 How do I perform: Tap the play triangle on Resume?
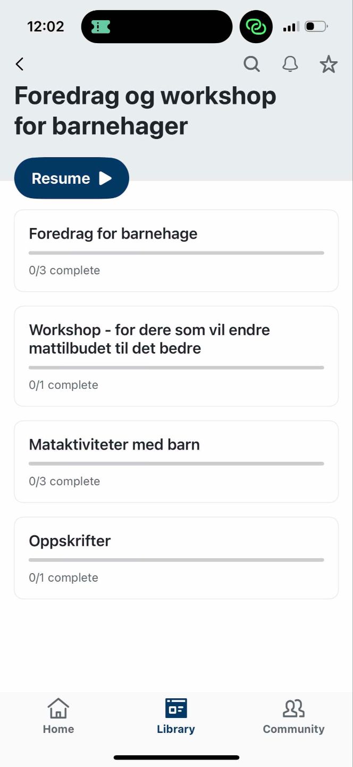(105, 178)
